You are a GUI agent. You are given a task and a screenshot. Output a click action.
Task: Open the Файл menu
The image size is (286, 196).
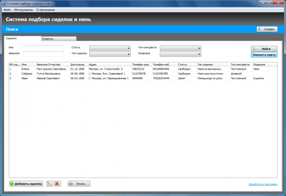7,10
